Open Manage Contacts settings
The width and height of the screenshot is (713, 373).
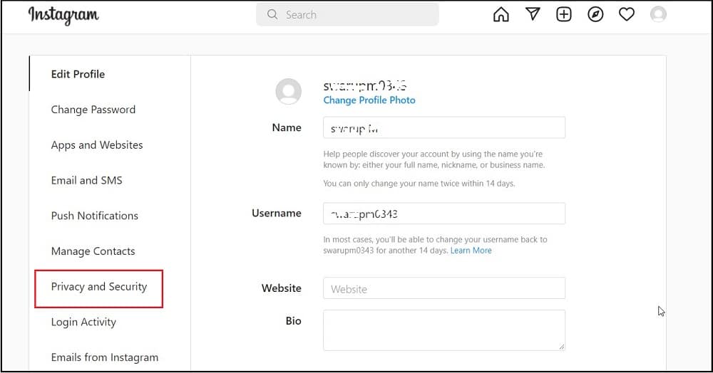tap(93, 251)
